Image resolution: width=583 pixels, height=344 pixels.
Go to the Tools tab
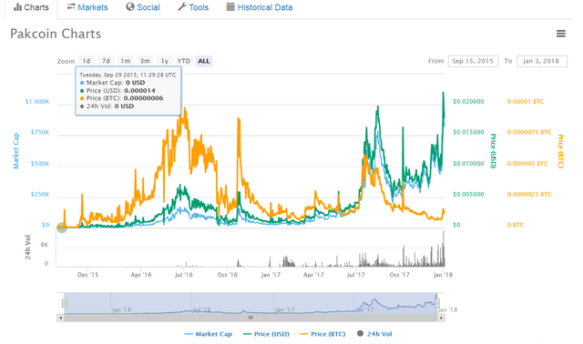193,7
